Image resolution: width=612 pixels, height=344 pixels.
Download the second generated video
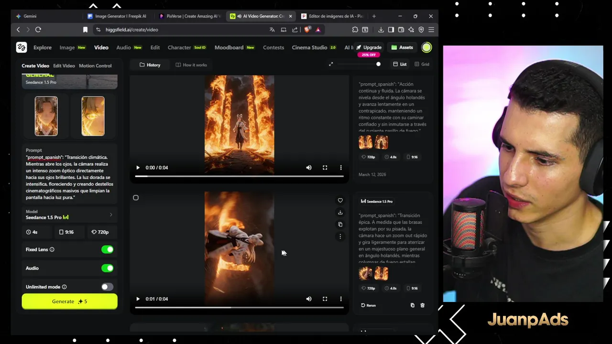(340, 212)
